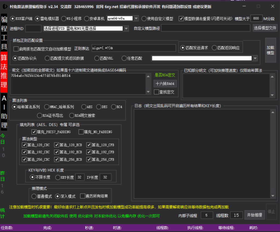
Task: Toggle 模型数据去重复 checkbox
Action: (x=181, y=19)
